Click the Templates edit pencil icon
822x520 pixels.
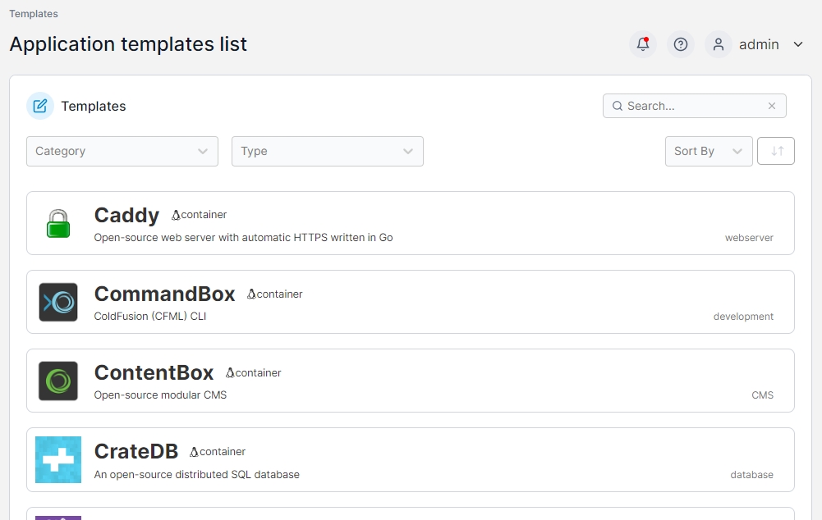(x=40, y=106)
